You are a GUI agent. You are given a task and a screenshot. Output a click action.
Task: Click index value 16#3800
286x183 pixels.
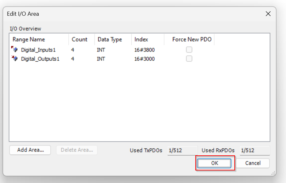tap(145, 50)
